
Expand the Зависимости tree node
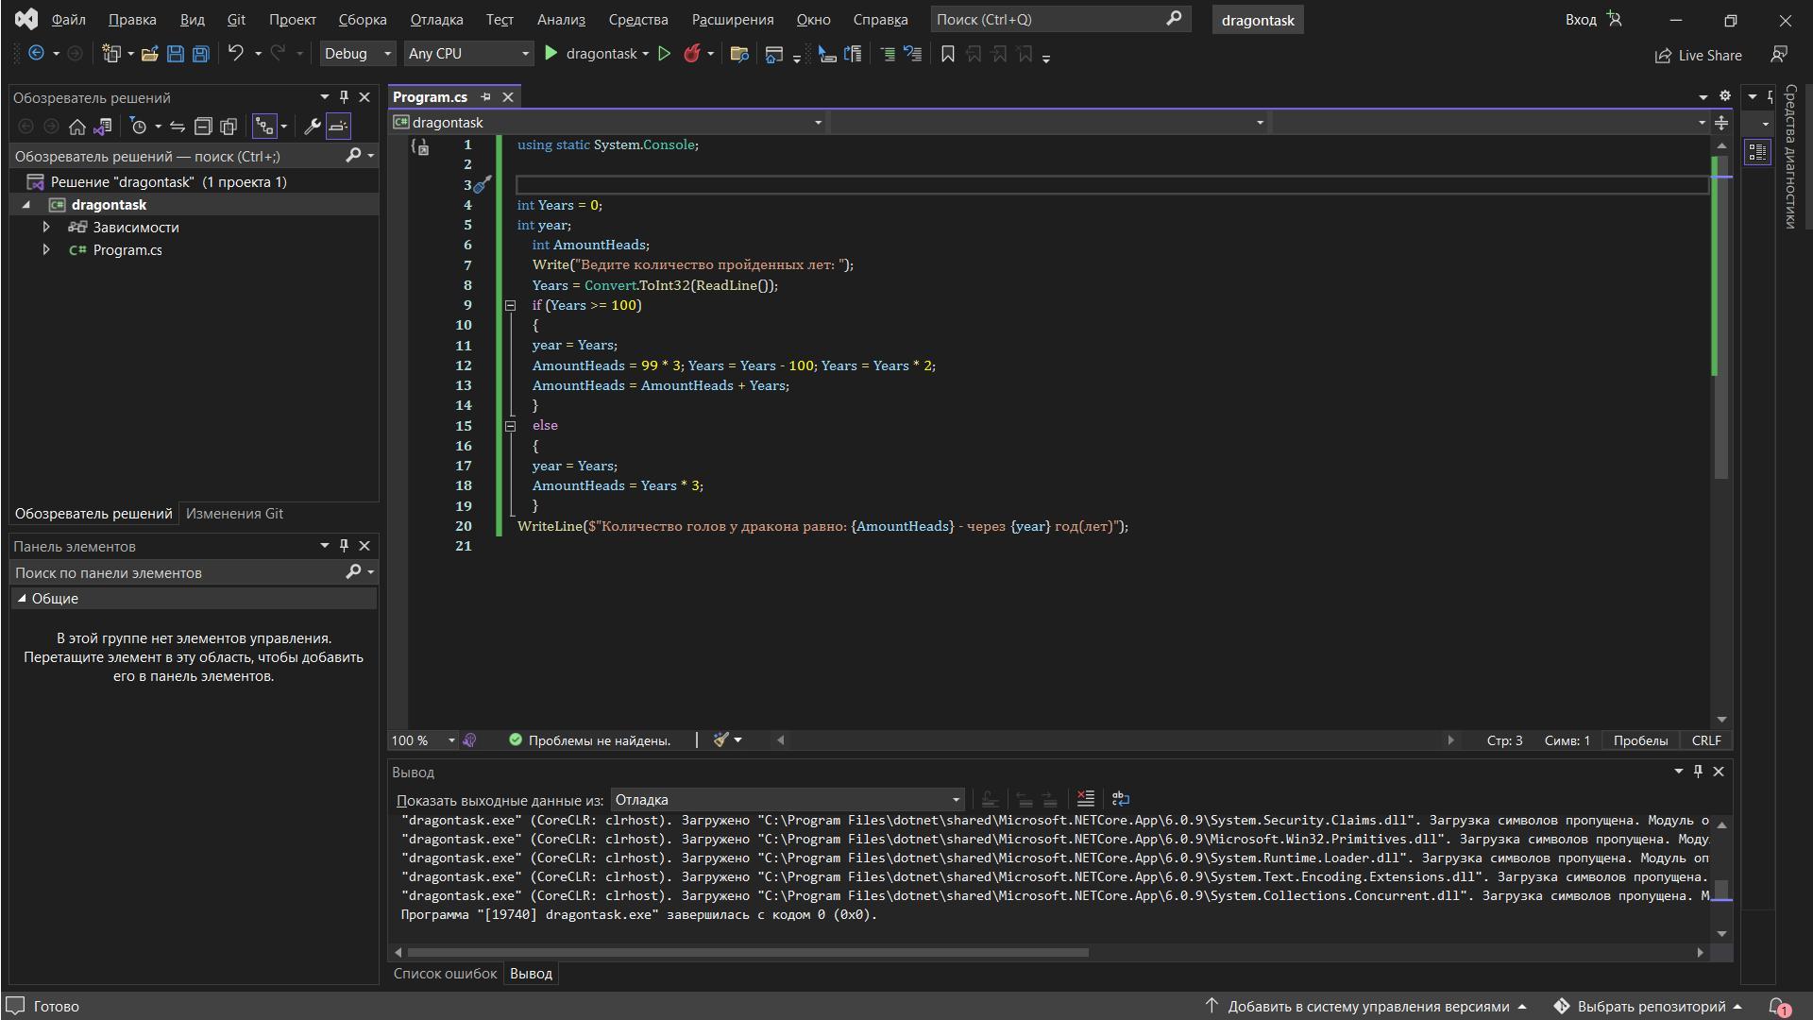[x=45, y=227]
